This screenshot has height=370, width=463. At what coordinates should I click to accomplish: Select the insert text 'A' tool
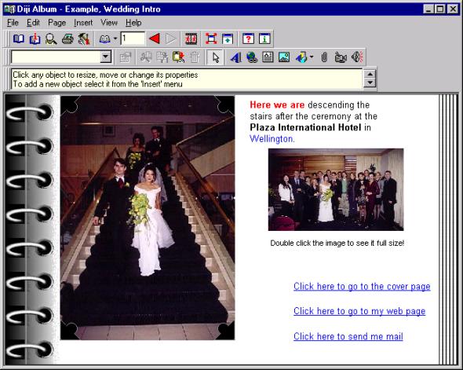[235, 57]
